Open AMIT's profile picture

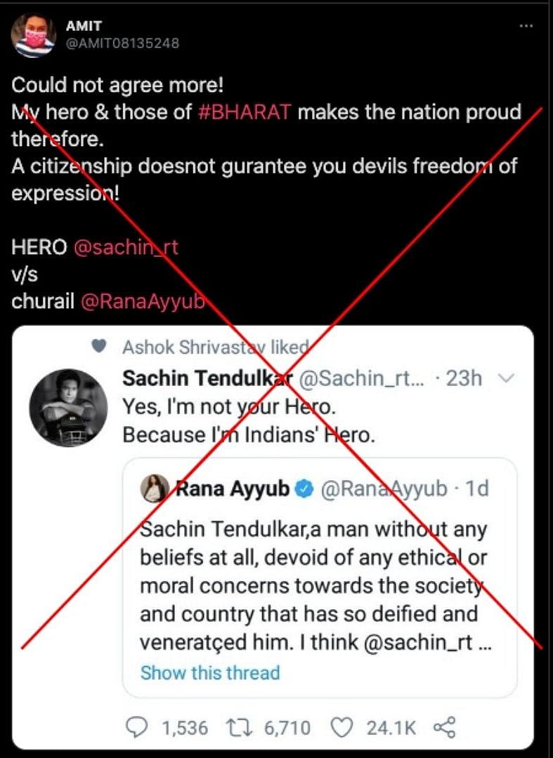(x=34, y=34)
